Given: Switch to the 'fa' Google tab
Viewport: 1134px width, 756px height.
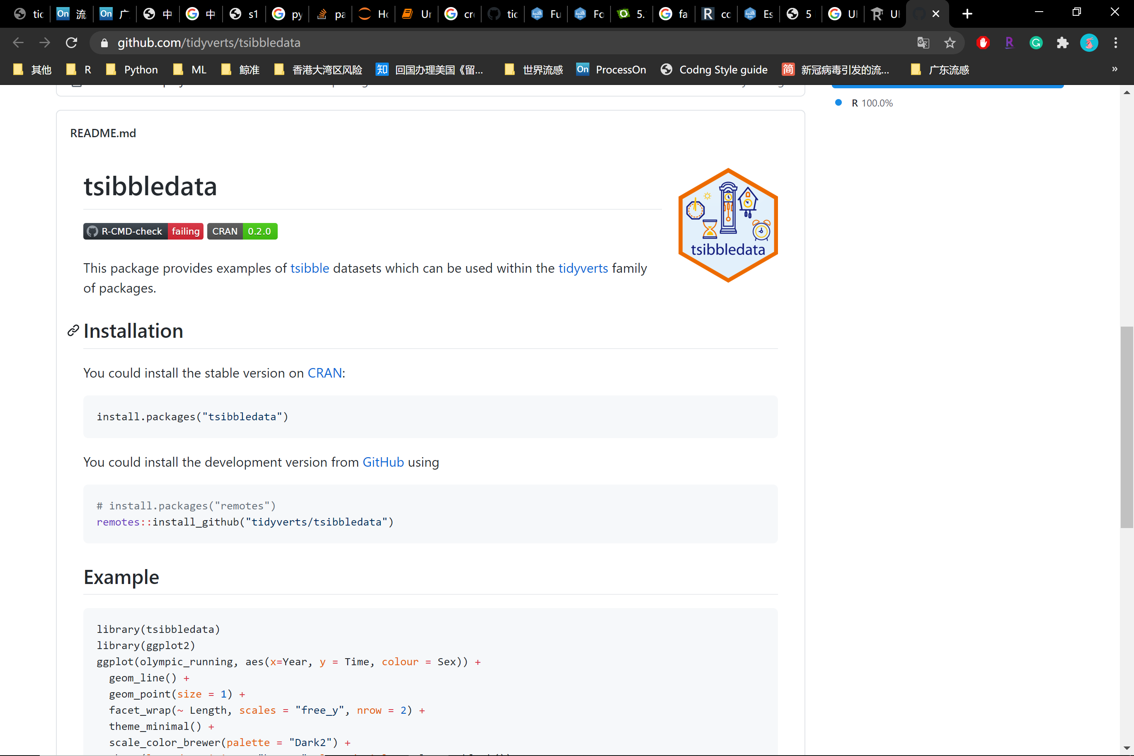Looking at the screenshot, I should click(x=674, y=14).
